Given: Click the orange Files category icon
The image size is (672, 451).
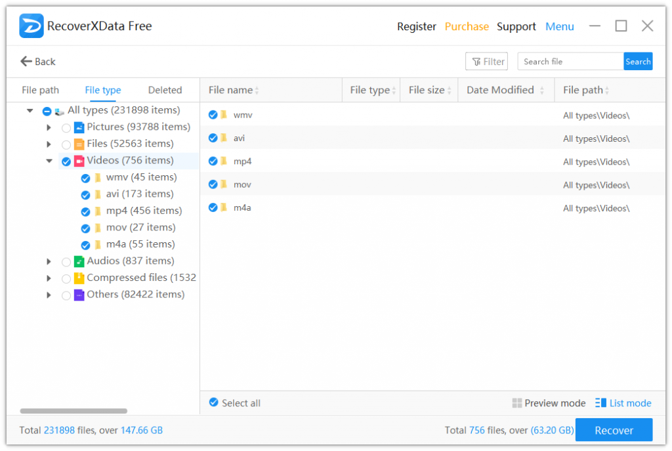Looking at the screenshot, I should point(79,144).
